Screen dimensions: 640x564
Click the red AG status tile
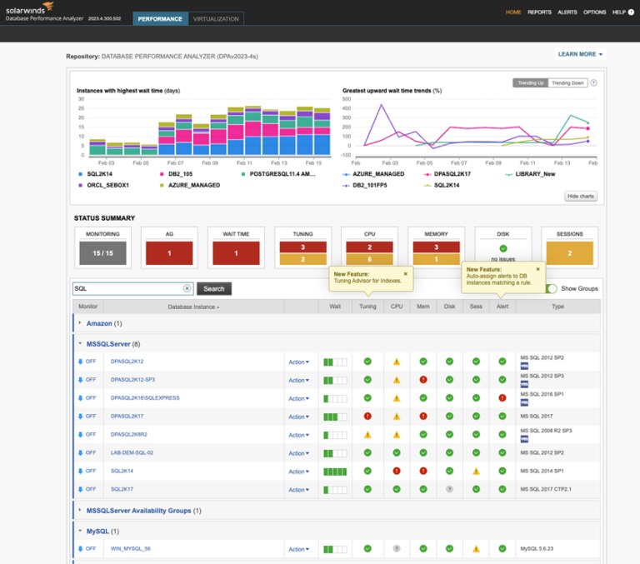[x=169, y=253]
